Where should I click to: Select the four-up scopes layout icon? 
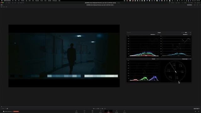tap(186, 33)
